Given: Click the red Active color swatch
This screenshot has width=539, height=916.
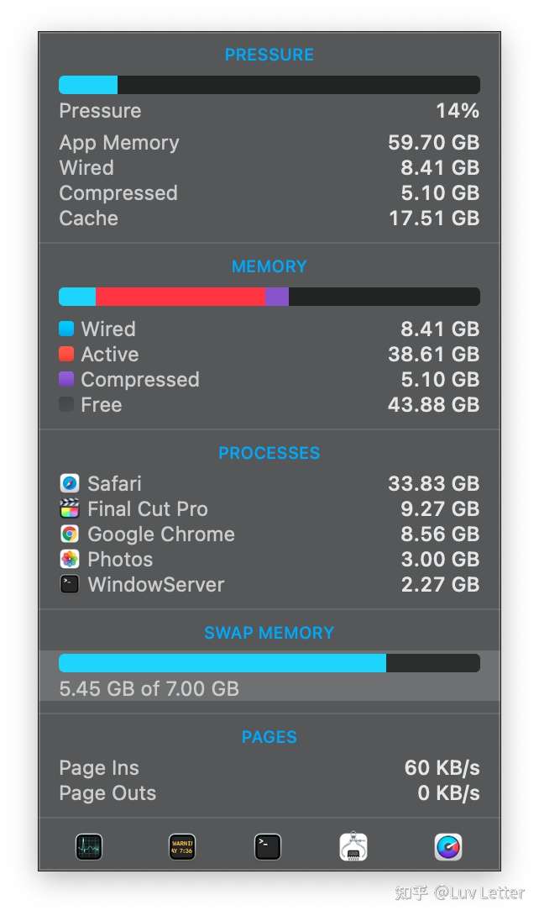Looking at the screenshot, I should pos(66,354).
